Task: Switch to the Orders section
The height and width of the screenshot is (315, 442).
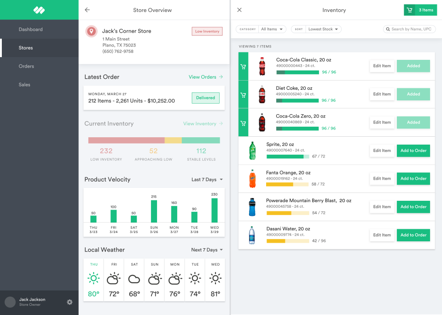Action: (x=25, y=66)
